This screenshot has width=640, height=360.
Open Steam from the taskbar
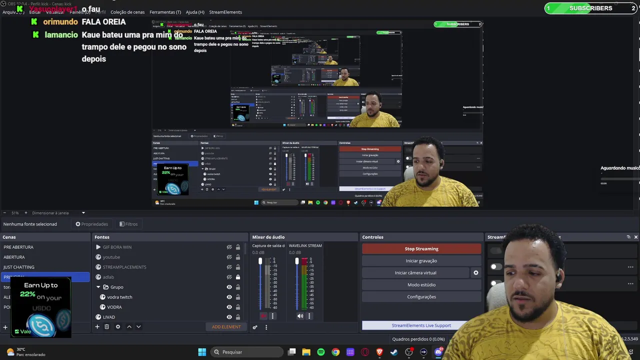(394, 352)
